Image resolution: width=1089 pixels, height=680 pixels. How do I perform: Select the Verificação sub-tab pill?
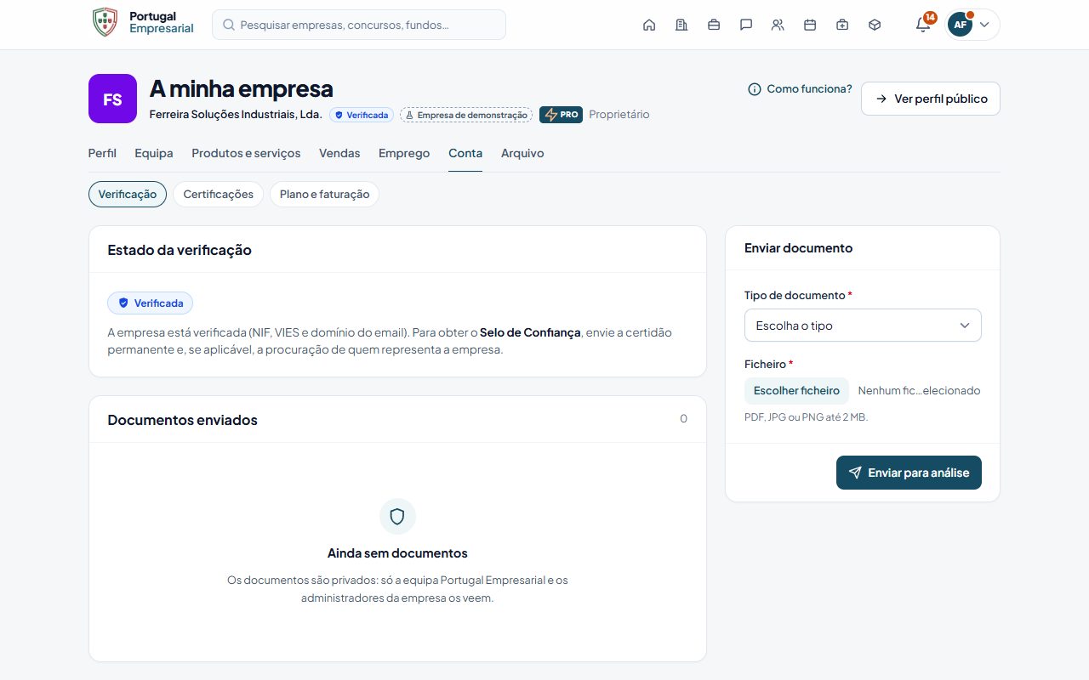coord(128,194)
